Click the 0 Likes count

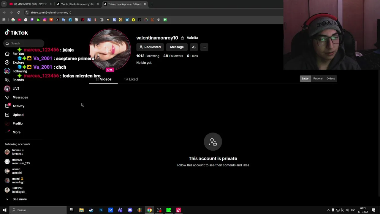[192, 56]
